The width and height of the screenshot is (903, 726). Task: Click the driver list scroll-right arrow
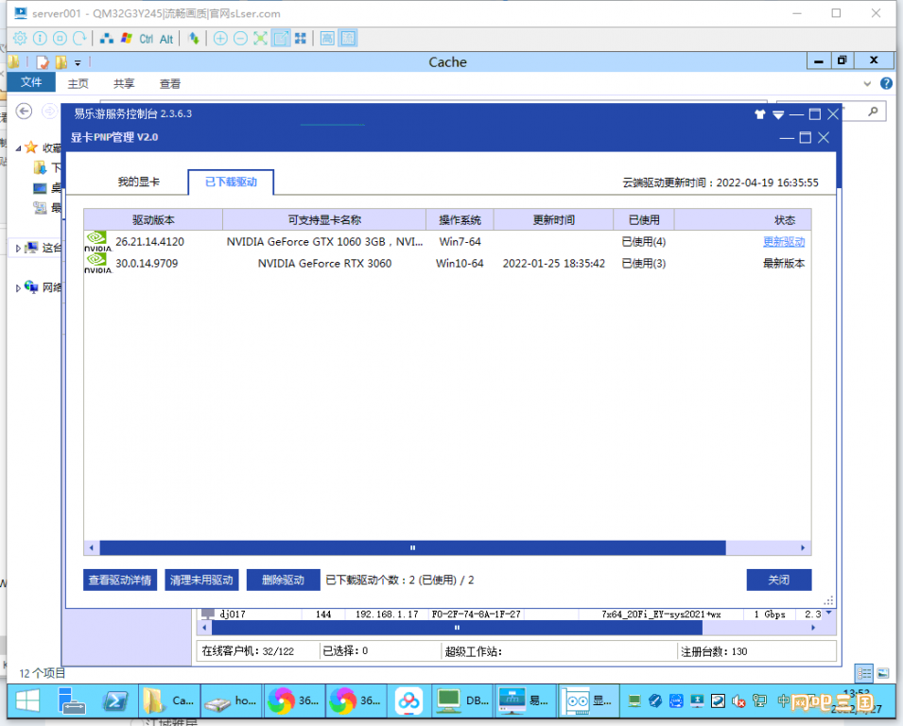point(803,547)
